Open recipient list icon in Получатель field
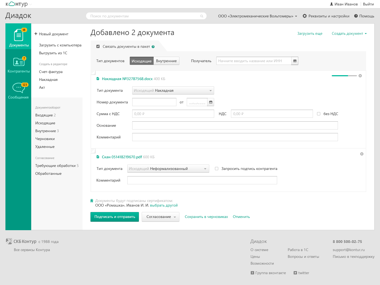The width and height of the screenshot is (380, 285). [295, 61]
